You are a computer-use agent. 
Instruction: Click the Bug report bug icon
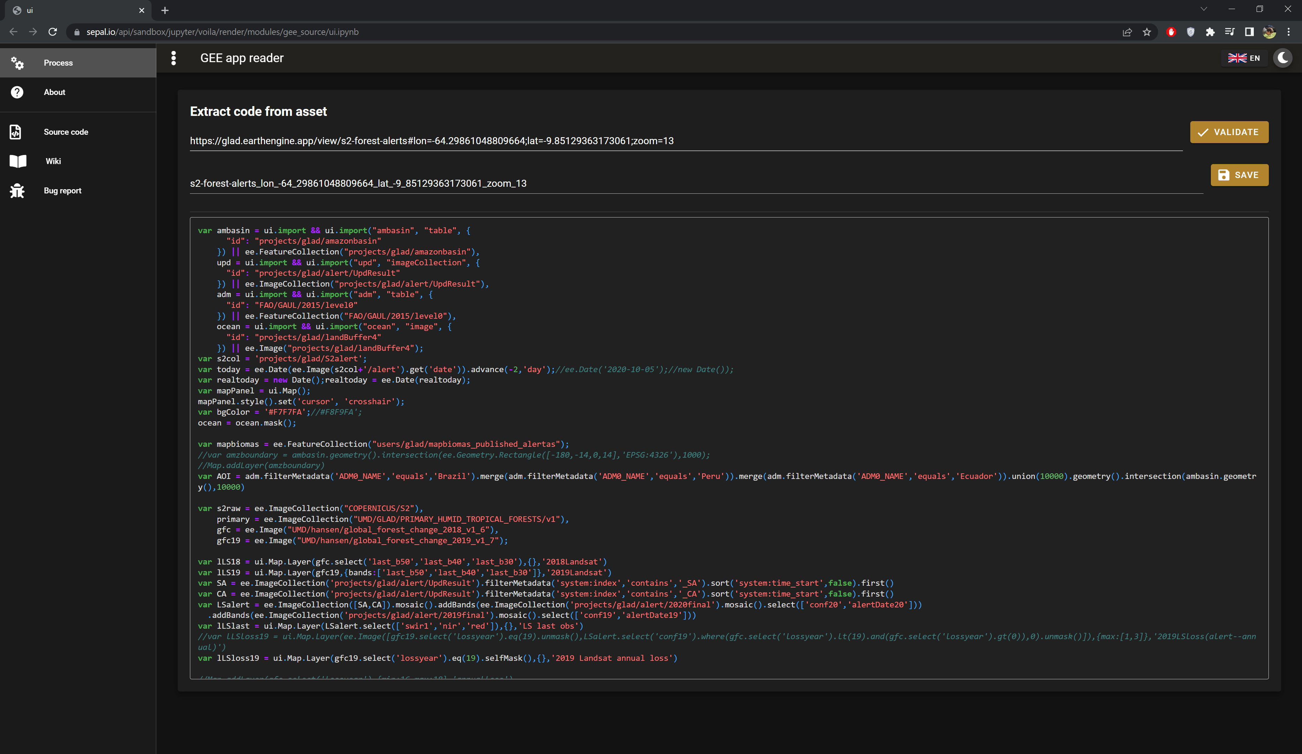point(17,191)
